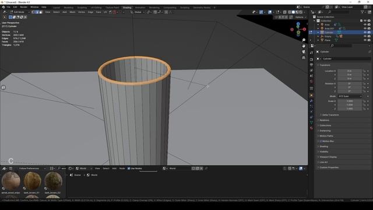The width and height of the screenshot is (373, 210).
Task: Hide the Area.001 light in outliner
Action: [365, 29]
